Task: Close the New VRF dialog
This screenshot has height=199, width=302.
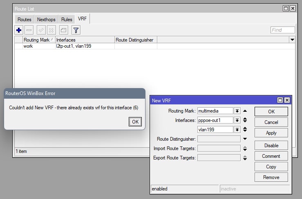Action: pos(287,100)
